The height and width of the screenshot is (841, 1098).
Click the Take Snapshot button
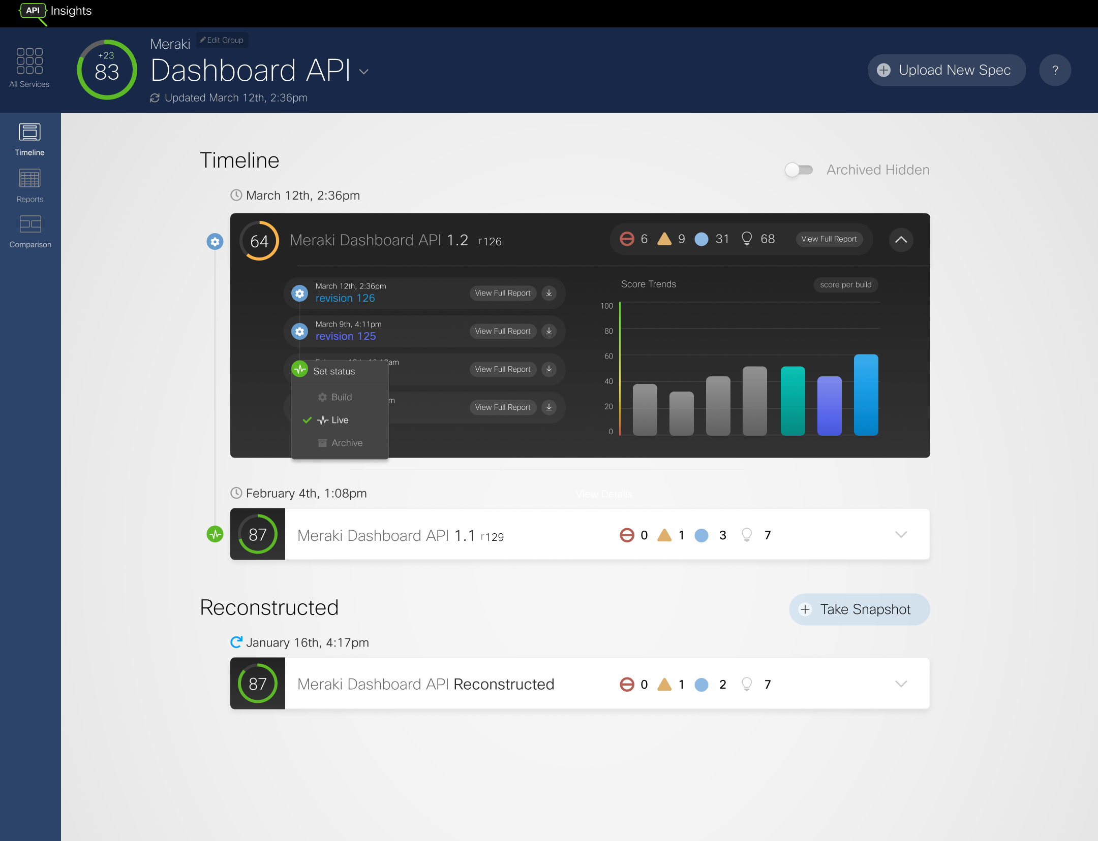[x=859, y=609]
